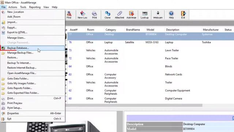Select Print... Ctrl+P menu entry
This screenshot has width=234, height=132.
pos(33,98)
